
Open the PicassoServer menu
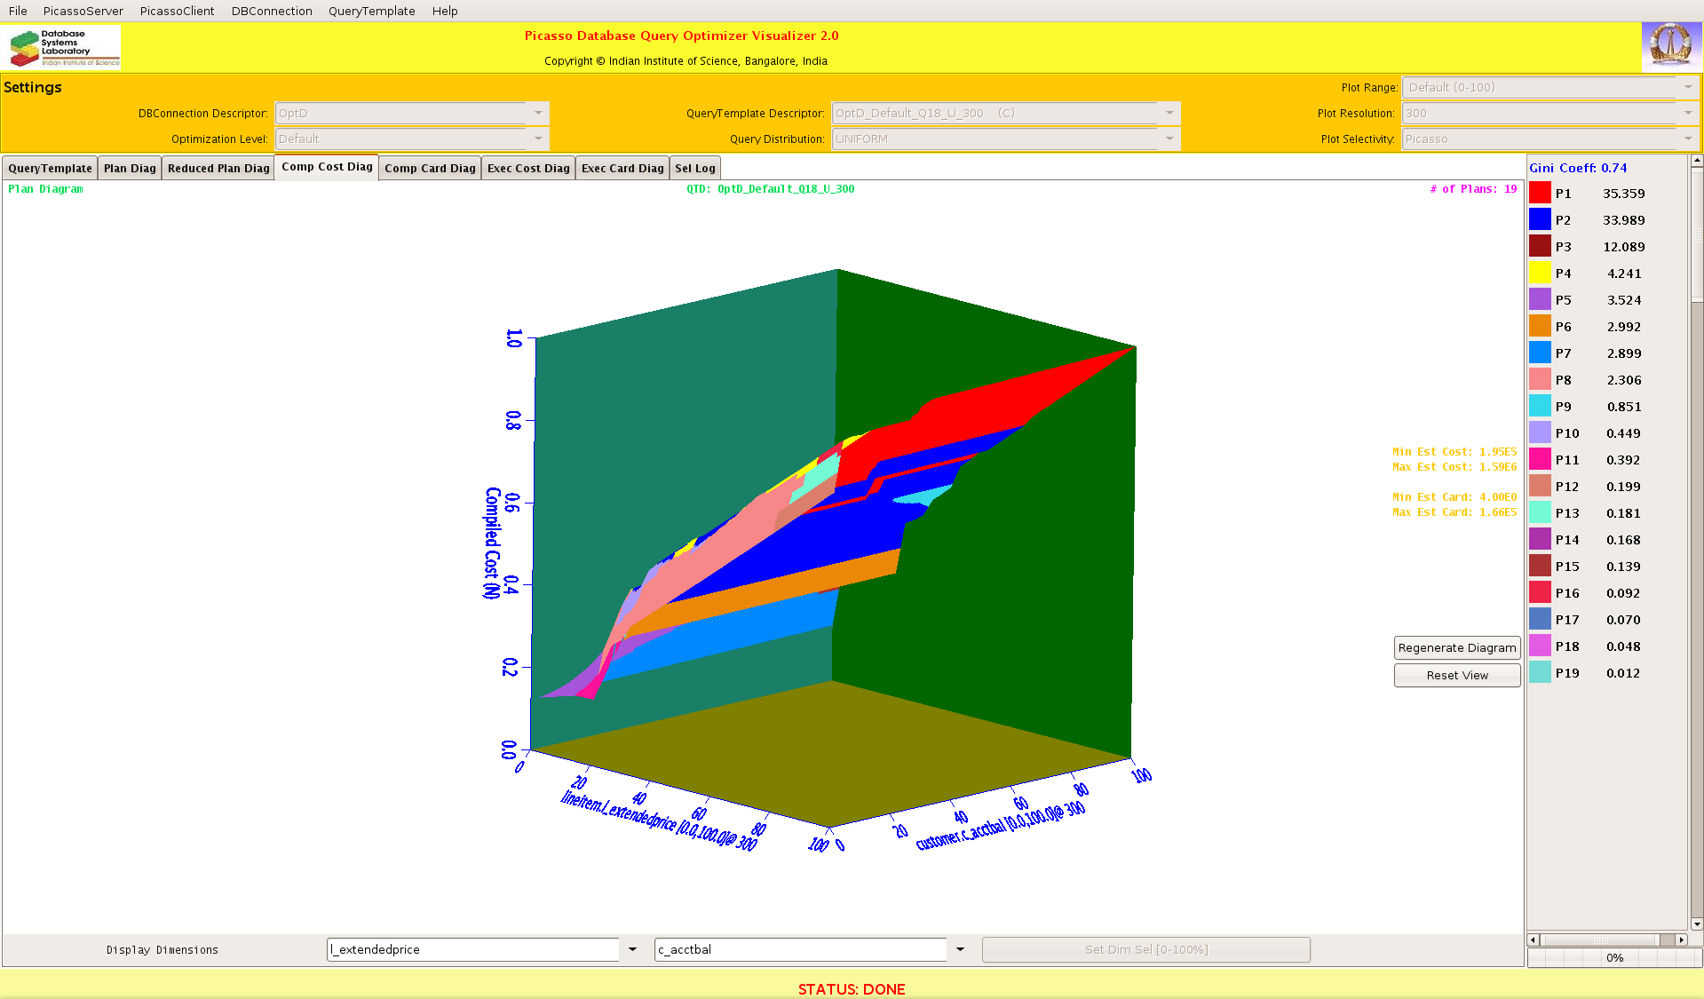(x=83, y=11)
